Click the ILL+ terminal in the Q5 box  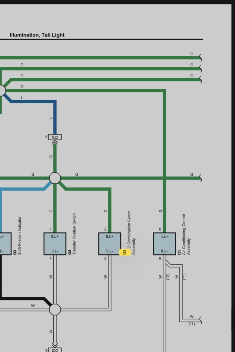[x=110, y=236]
